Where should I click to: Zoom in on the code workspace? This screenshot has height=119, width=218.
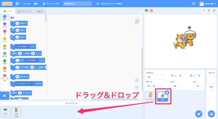[137, 80]
